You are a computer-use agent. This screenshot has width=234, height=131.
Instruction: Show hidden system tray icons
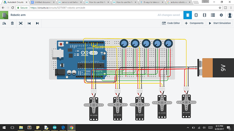point(188,128)
